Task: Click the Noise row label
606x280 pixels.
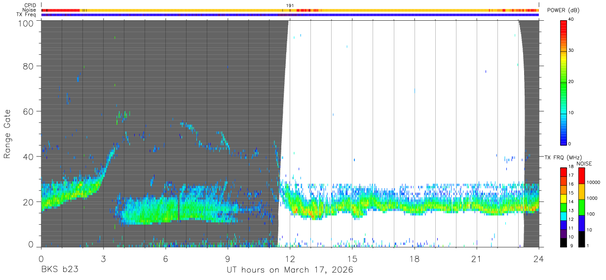Action: (x=30, y=10)
